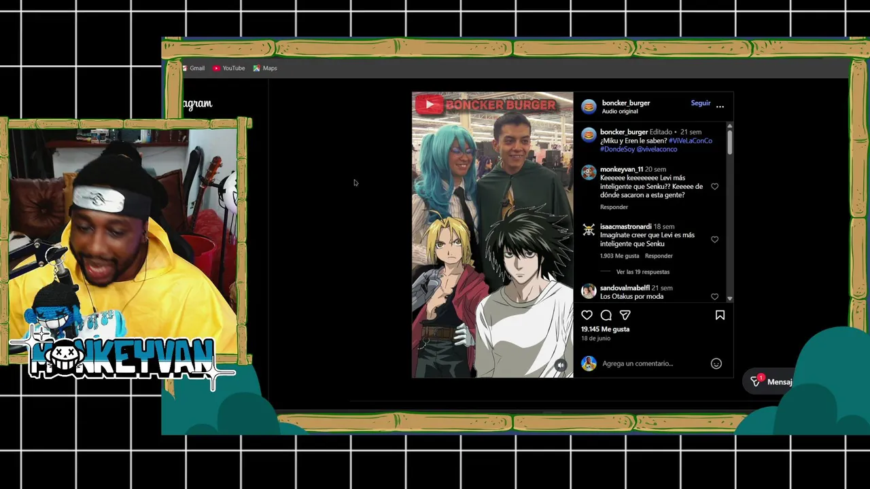Click the comments scrollbar down arrow
Viewport: 870px width, 489px height.
point(729,298)
